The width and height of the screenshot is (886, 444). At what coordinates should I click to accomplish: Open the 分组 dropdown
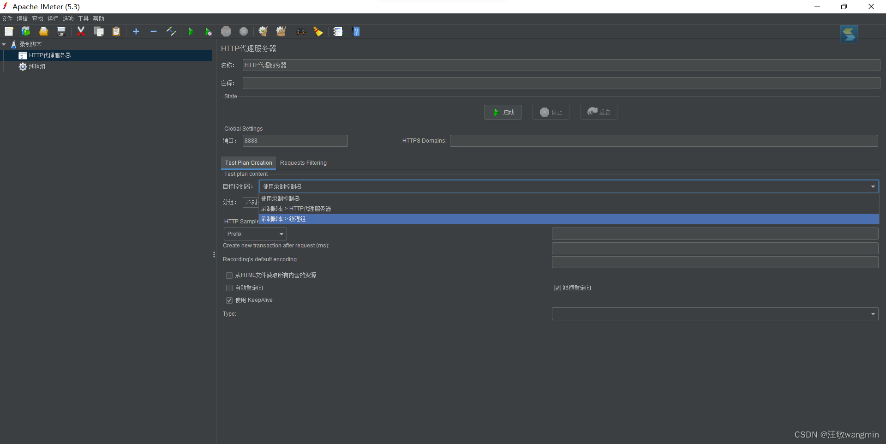tap(251, 202)
